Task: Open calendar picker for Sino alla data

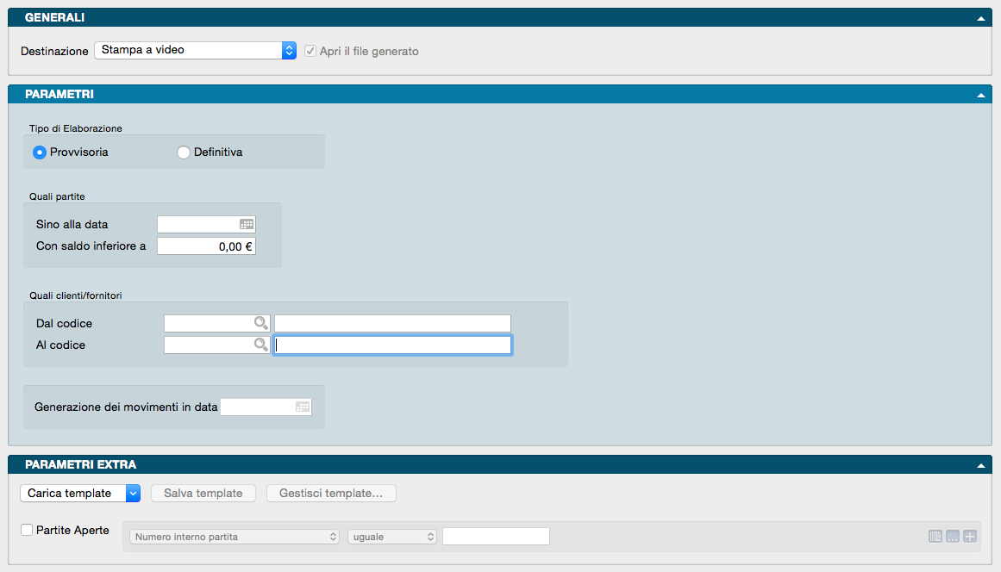Action: click(x=247, y=224)
